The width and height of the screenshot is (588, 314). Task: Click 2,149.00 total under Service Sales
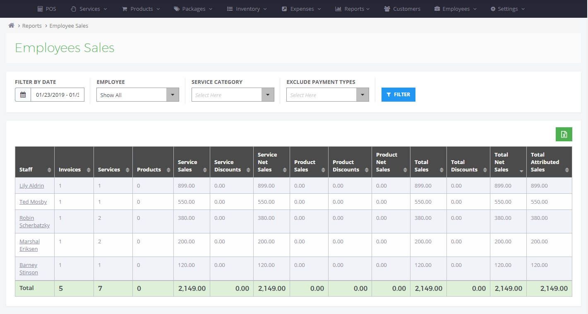[x=192, y=288]
